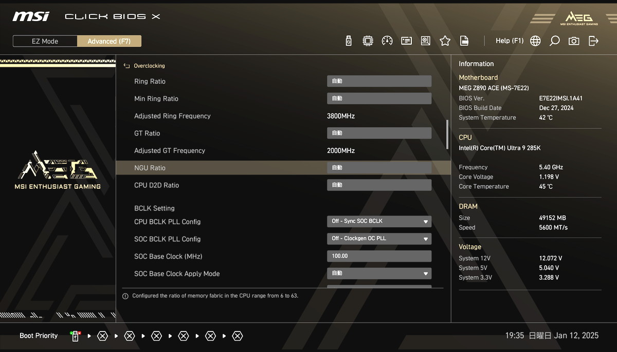Click the CPU frequency 5.40 GHz value
This screenshot has height=352, width=617.
[x=551, y=167]
